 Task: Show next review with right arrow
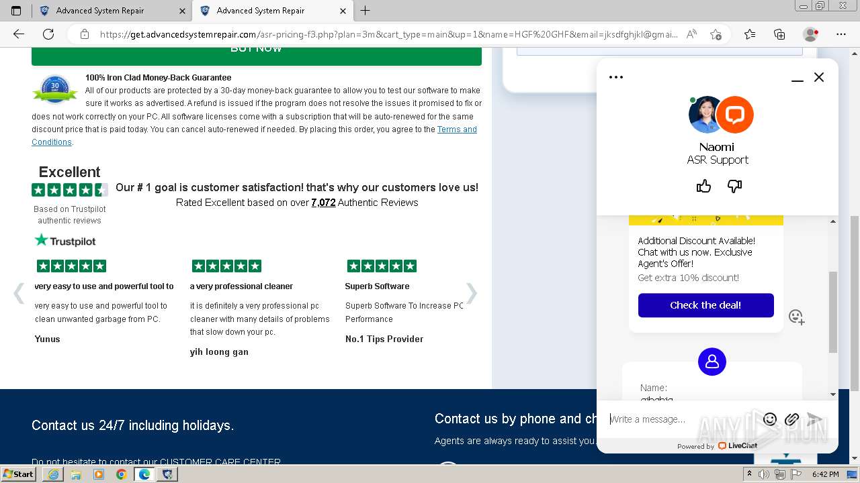472,293
